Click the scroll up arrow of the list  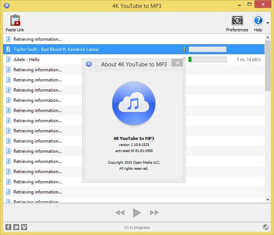[x=268, y=37]
